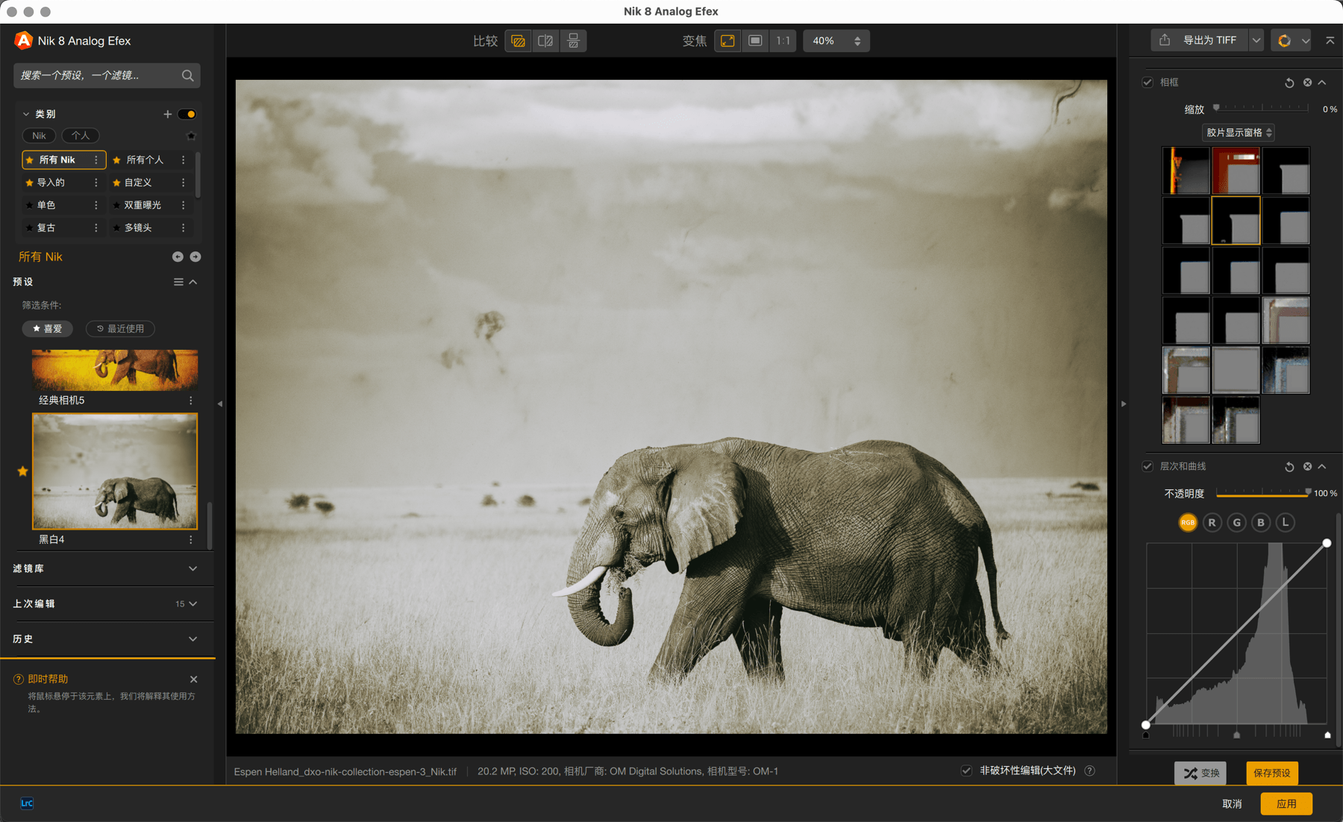This screenshot has height=822, width=1343.
Task: Select the R curve channel
Action: coord(1212,523)
